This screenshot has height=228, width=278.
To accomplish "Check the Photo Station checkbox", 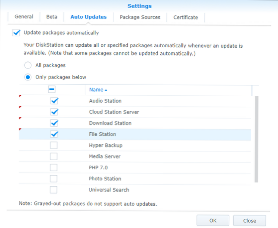I will (54, 179).
